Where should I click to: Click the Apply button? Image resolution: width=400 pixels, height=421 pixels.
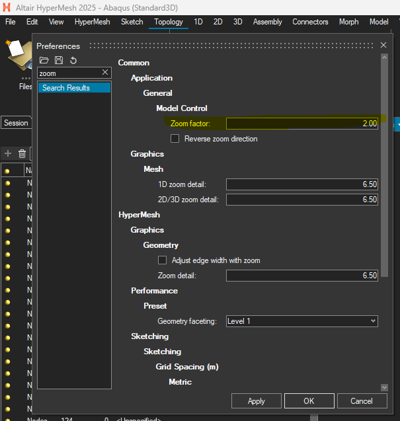[x=257, y=401]
